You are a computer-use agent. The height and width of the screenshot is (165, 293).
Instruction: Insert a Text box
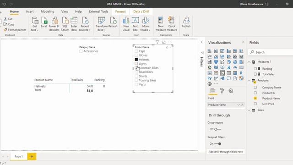pos(136,24)
